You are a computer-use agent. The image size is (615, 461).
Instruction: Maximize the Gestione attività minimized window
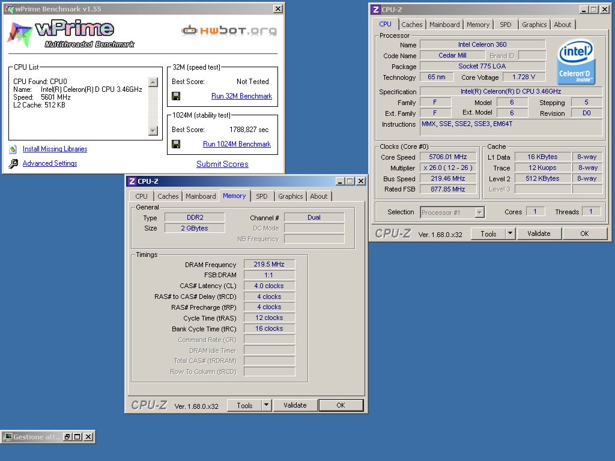(77, 437)
